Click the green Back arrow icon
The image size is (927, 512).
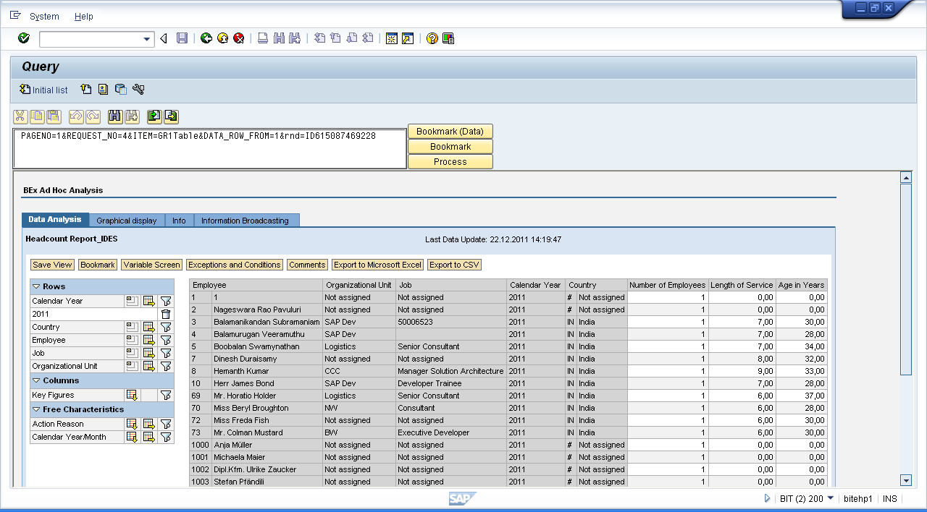[x=206, y=38]
